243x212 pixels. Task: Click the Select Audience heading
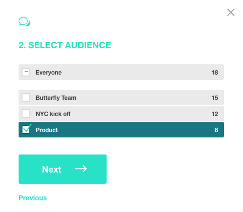[65, 45]
